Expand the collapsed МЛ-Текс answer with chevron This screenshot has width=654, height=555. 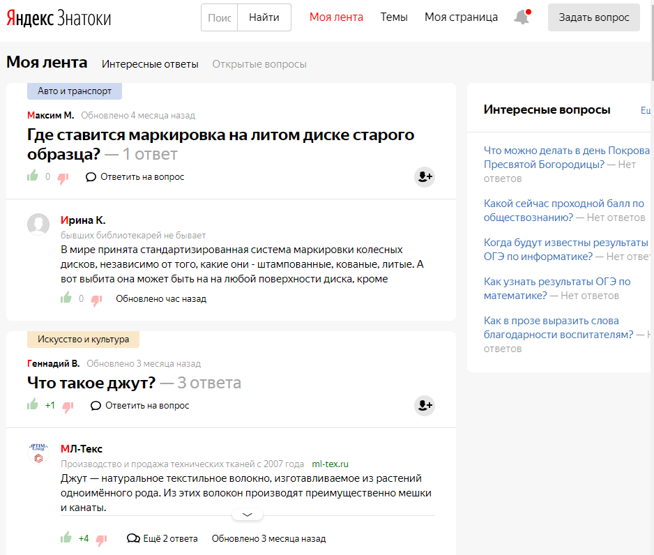pyautogui.click(x=248, y=515)
